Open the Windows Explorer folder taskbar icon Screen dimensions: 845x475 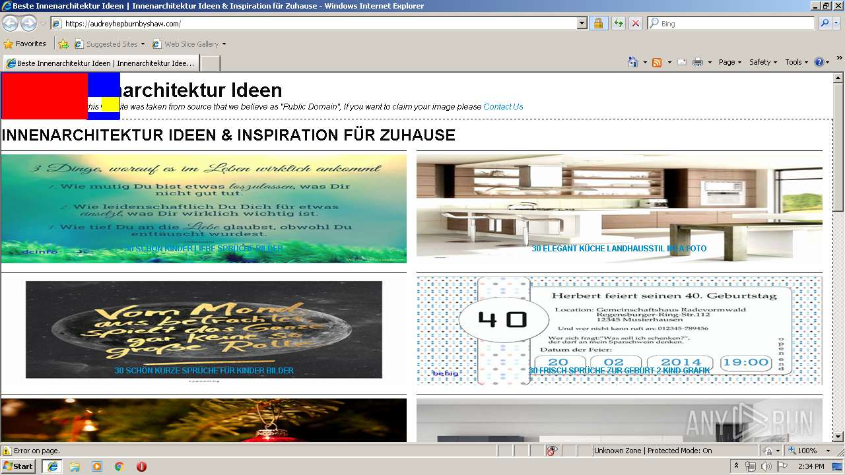point(75,466)
